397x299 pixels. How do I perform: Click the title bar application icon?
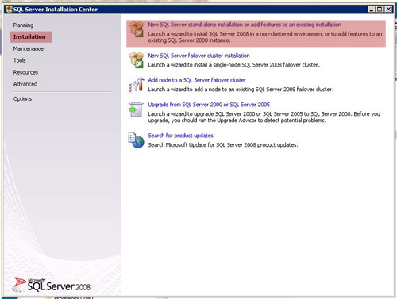pos(9,10)
